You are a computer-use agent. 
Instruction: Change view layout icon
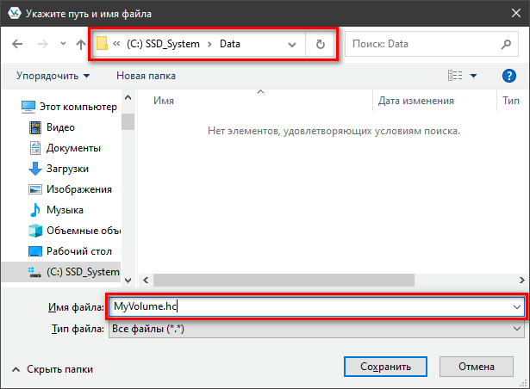pyautogui.click(x=456, y=76)
